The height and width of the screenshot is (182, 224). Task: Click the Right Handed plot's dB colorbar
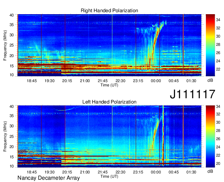click(x=210, y=45)
